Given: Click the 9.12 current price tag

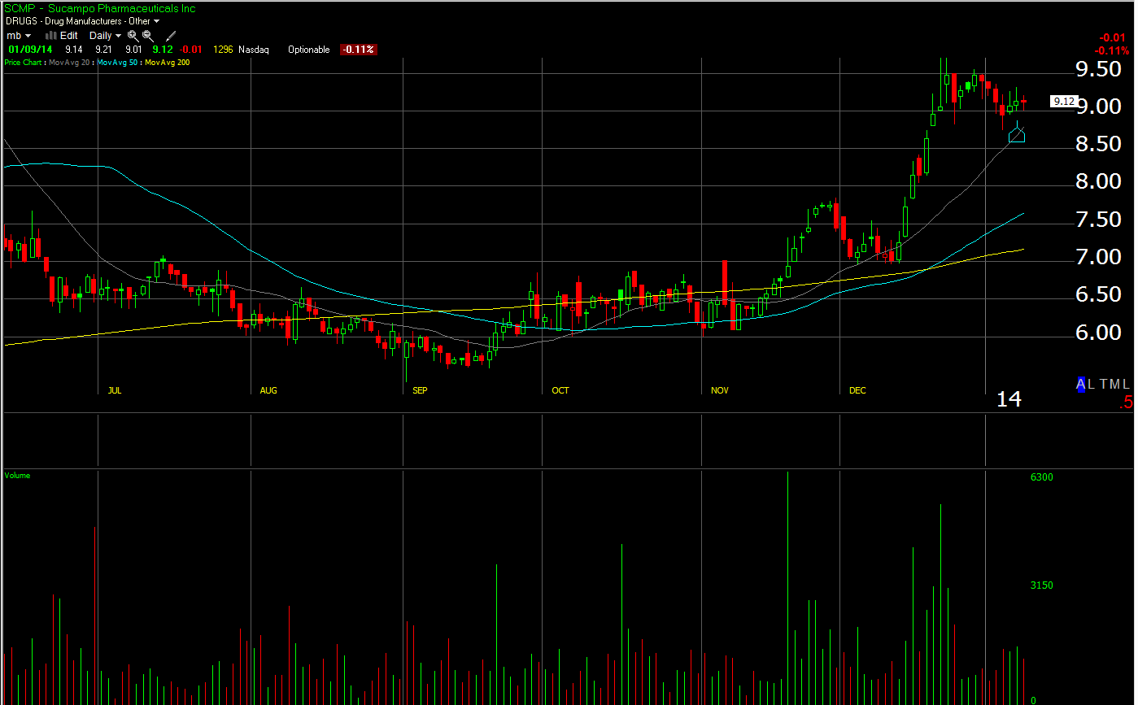Looking at the screenshot, I should [x=1064, y=102].
